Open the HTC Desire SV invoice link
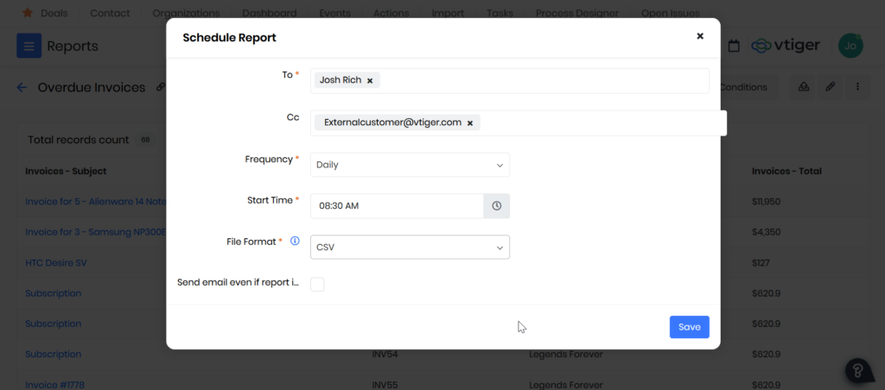 (56, 262)
